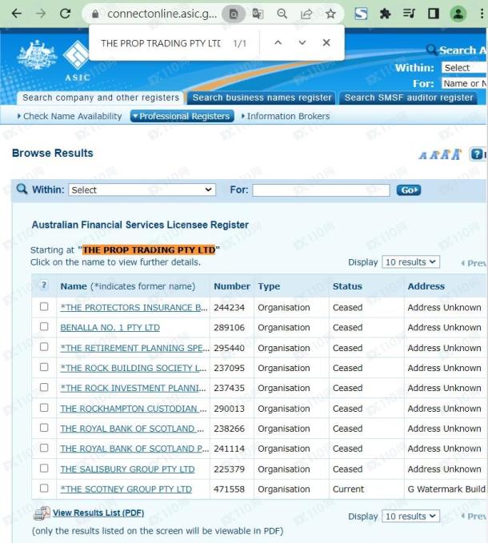
Task: Check the box for BENALLA NO. 1 row
Action: coord(44,326)
